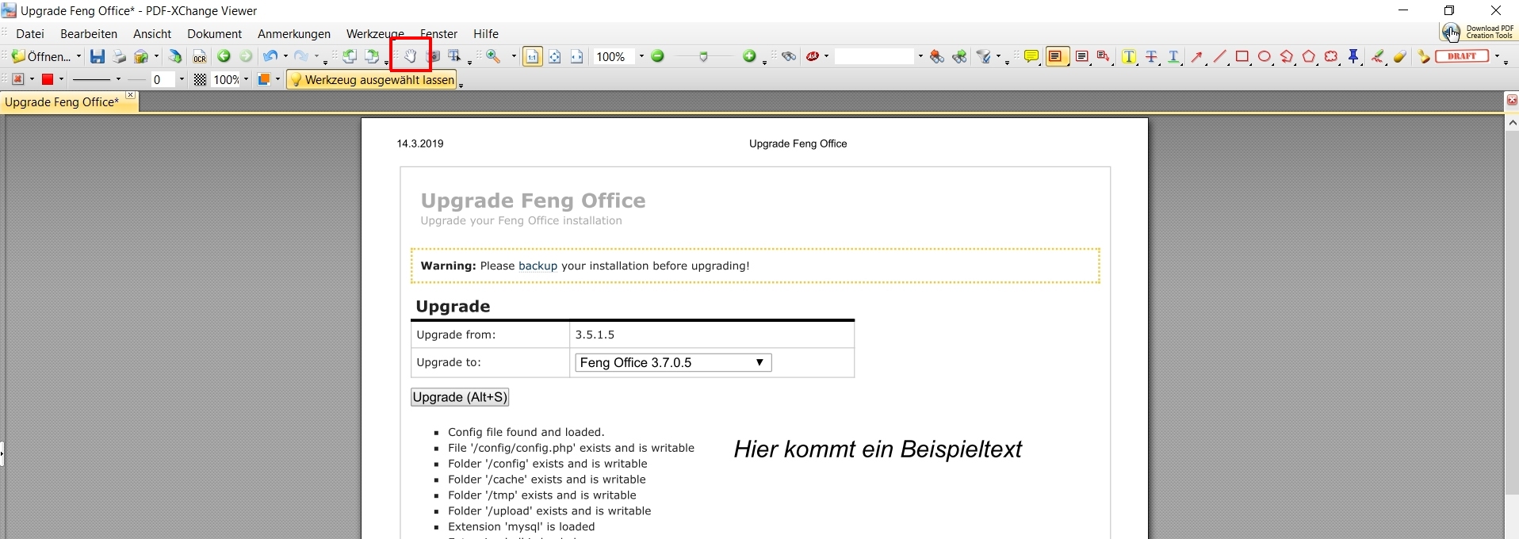
Task: Go to previous view green arrow
Action: 224,56
